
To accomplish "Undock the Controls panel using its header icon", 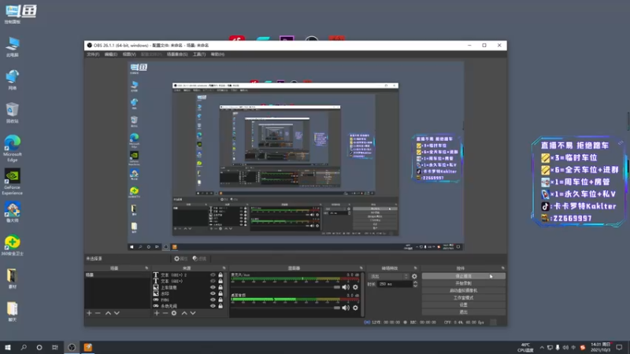I will (x=503, y=268).
